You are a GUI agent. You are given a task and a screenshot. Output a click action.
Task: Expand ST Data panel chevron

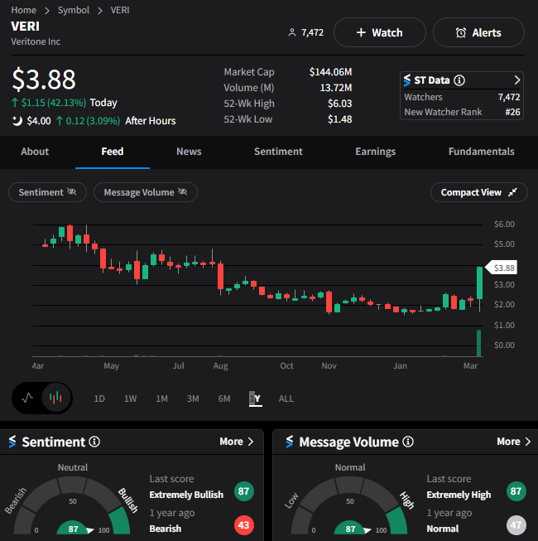click(x=516, y=80)
